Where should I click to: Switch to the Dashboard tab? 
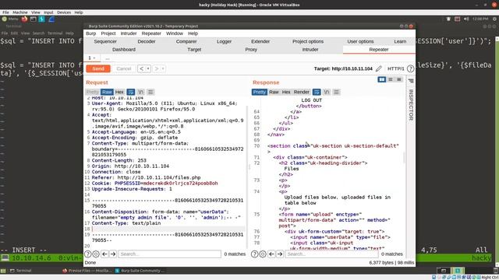124,50
